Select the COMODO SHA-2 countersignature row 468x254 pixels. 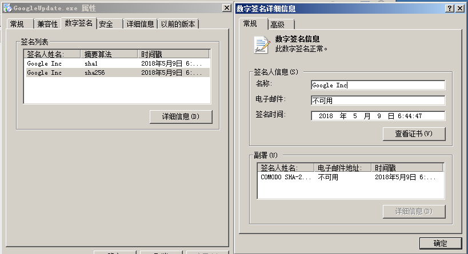click(350, 177)
